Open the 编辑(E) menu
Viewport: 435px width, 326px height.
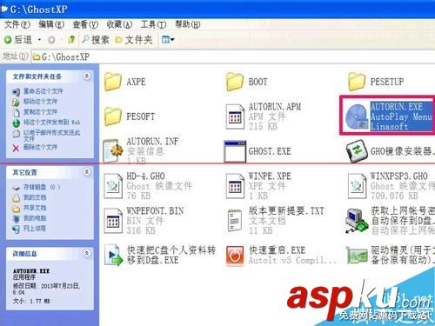51,24
